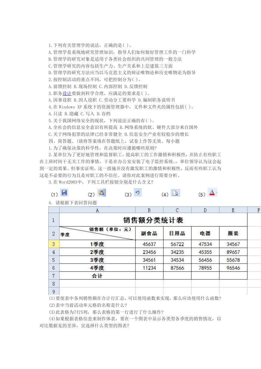Select row 7 header
The image size is (261, 369).
point(54,276)
